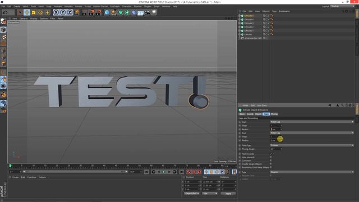
Task: Click the green Subdivision Surface generator icon
Action: click(x=121, y=12)
